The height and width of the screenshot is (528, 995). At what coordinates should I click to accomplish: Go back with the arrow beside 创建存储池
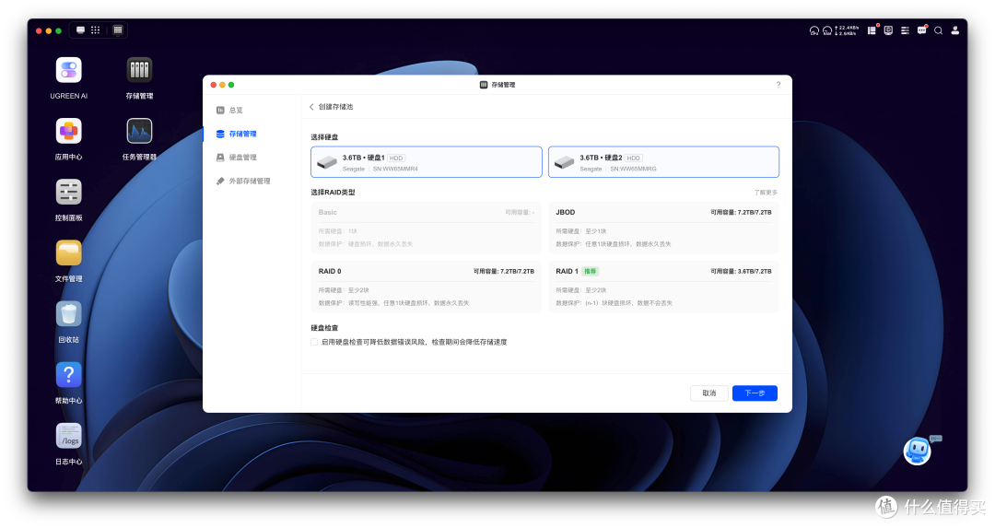point(311,107)
